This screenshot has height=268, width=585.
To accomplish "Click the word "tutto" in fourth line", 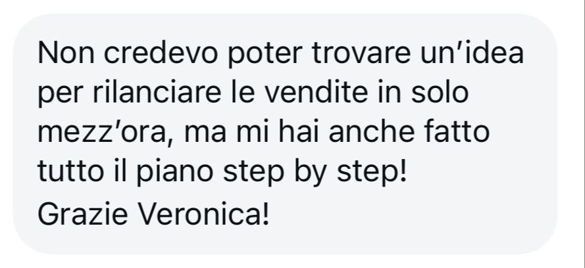I will 70,173.
